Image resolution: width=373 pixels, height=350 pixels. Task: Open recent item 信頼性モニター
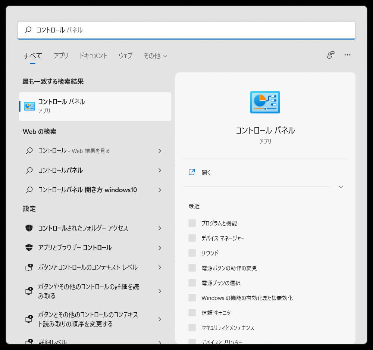coord(218,313)
